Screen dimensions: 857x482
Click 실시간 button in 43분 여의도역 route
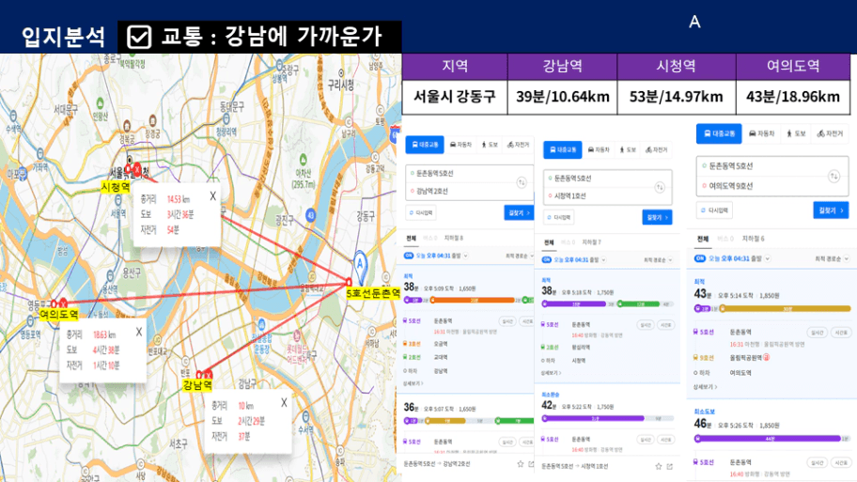pos(818,333)
